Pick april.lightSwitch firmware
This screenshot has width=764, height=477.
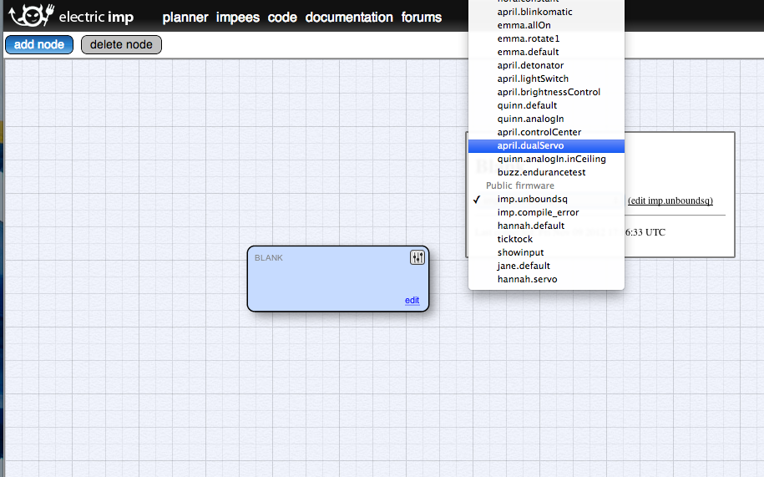pos(546,79)
